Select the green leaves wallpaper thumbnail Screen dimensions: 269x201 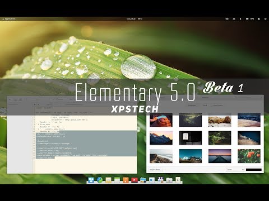(220, 138)
